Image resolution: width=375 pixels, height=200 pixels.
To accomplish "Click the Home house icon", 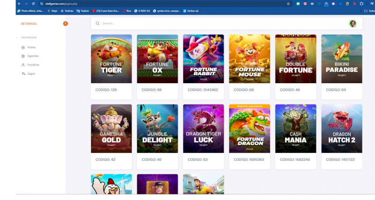I will pyautogui.click(x=23, y=48).
